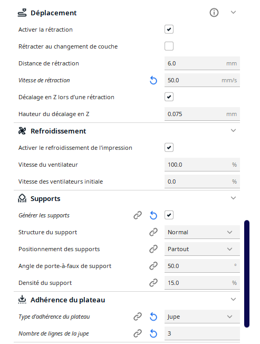This screenshot has height=344, width=260.
Task: Open the Structure du support dropdown
Action: pos(202,232)
